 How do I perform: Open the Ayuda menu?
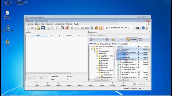(x=76, y=24)
